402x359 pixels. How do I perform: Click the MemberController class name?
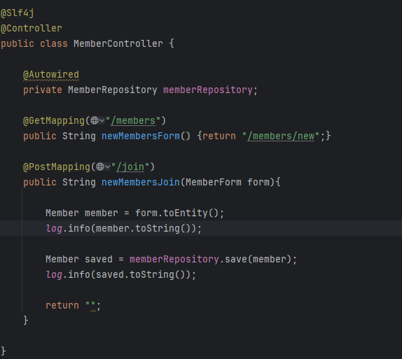click(118, 43)
